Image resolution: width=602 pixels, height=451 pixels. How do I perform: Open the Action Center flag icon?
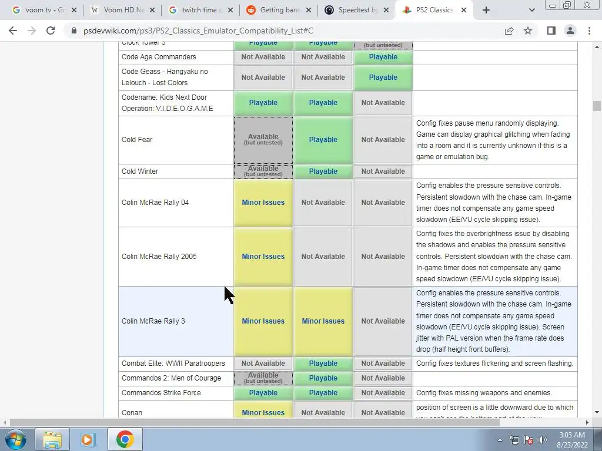[529, 440]
